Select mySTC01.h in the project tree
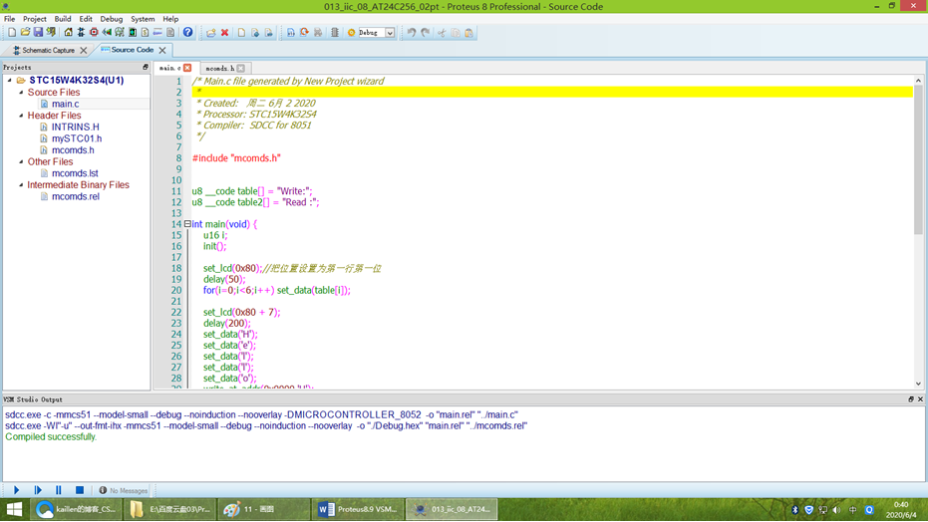This screenshot has height=522, width=928. (77, 138)
